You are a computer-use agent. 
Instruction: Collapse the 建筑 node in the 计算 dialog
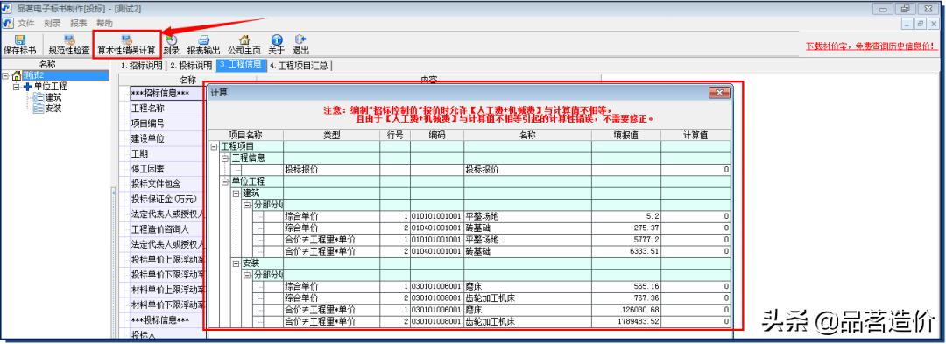click(x=236, y=193)
